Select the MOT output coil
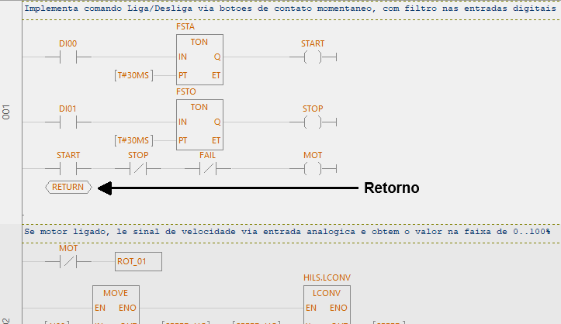 (x=313, y=169)
